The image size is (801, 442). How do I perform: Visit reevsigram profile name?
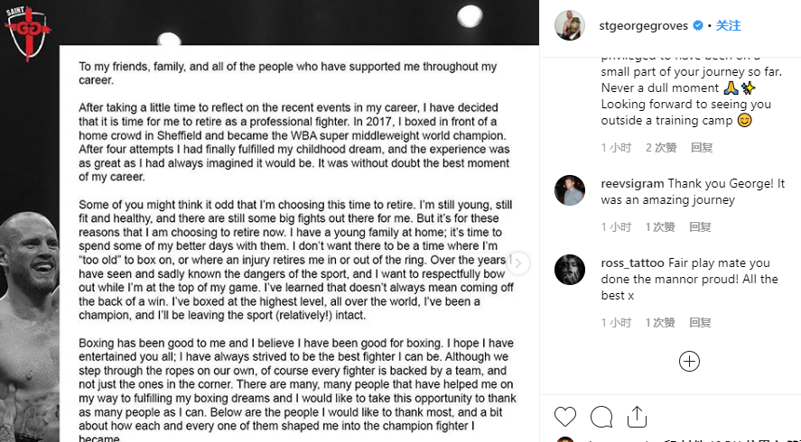[x=632, y=184]
